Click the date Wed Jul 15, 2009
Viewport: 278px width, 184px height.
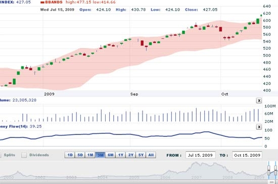[57, 10]
